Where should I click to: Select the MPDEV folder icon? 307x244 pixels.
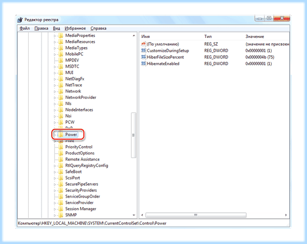coord(61,60)
